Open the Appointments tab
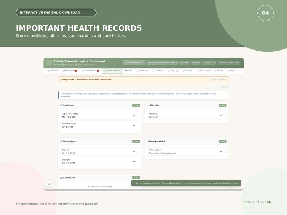 (90, 71)
